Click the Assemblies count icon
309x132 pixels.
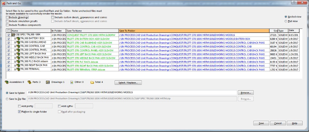point(6,82)
